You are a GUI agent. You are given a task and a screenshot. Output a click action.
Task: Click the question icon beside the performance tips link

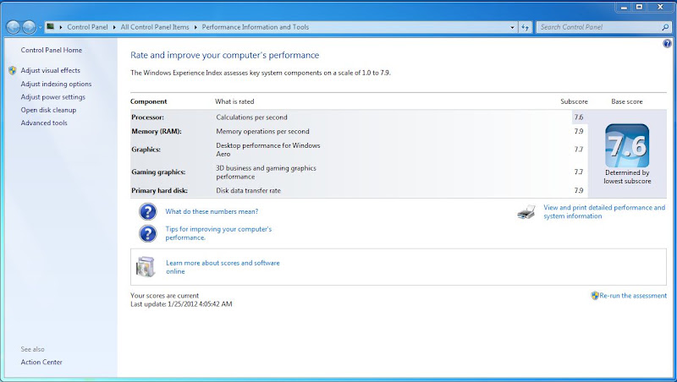tap(147, 233)
